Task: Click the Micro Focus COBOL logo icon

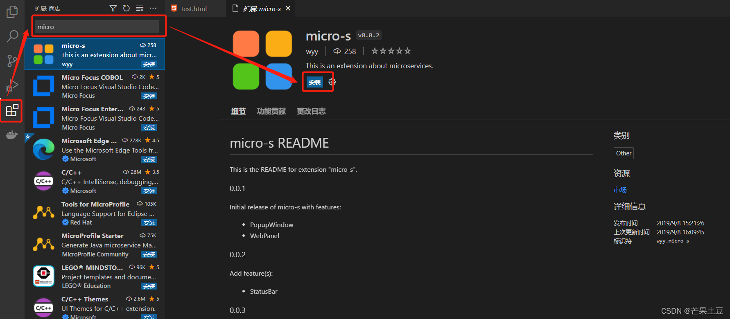Action: [43, 86]
